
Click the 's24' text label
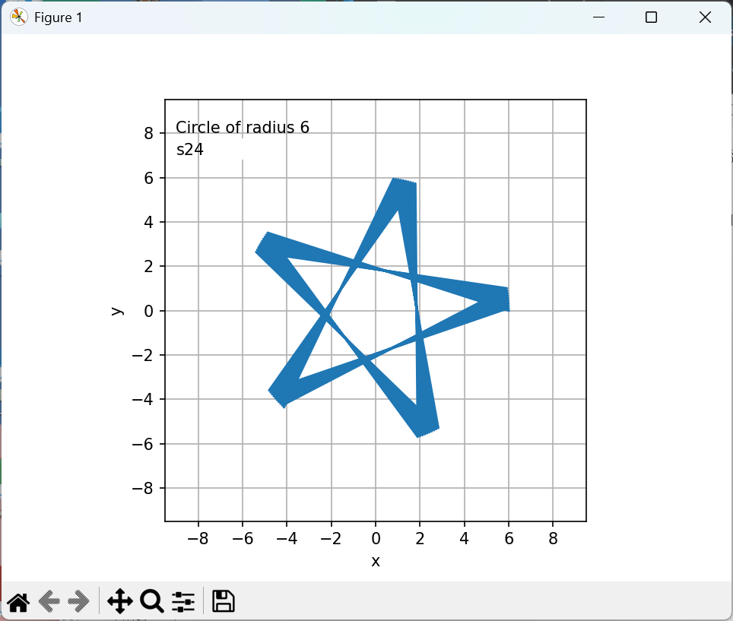(x=190, y=150)
